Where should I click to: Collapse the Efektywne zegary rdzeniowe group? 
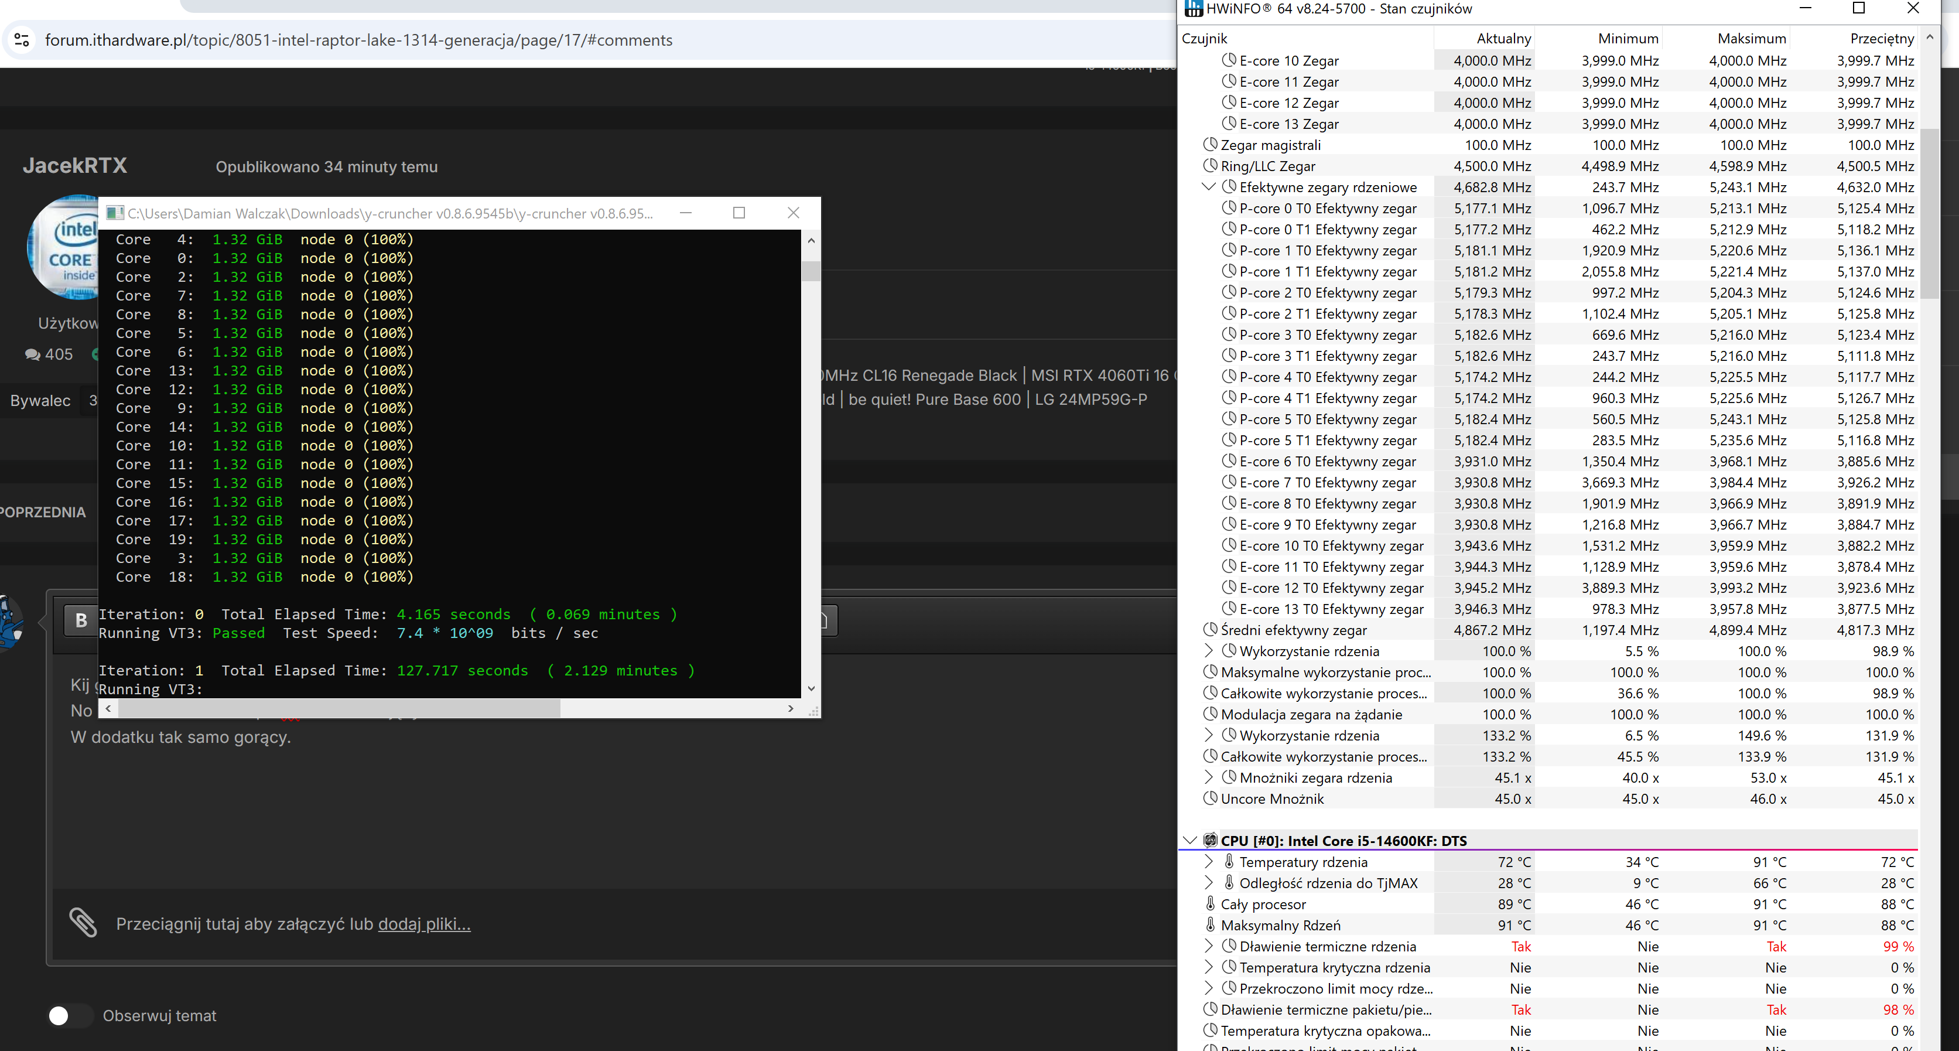pyautogui.click(x=1208, y=187)
